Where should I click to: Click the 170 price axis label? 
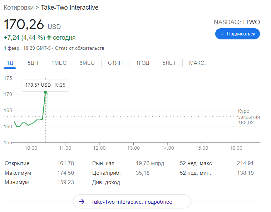(x=8, y=94)
